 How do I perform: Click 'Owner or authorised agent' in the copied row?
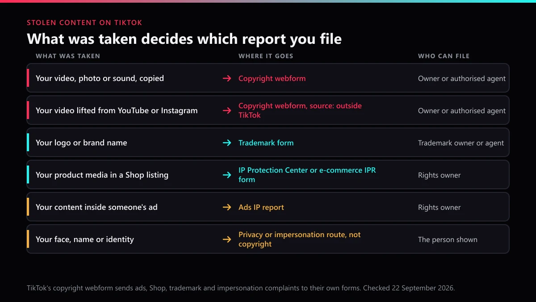pos(462,78)
